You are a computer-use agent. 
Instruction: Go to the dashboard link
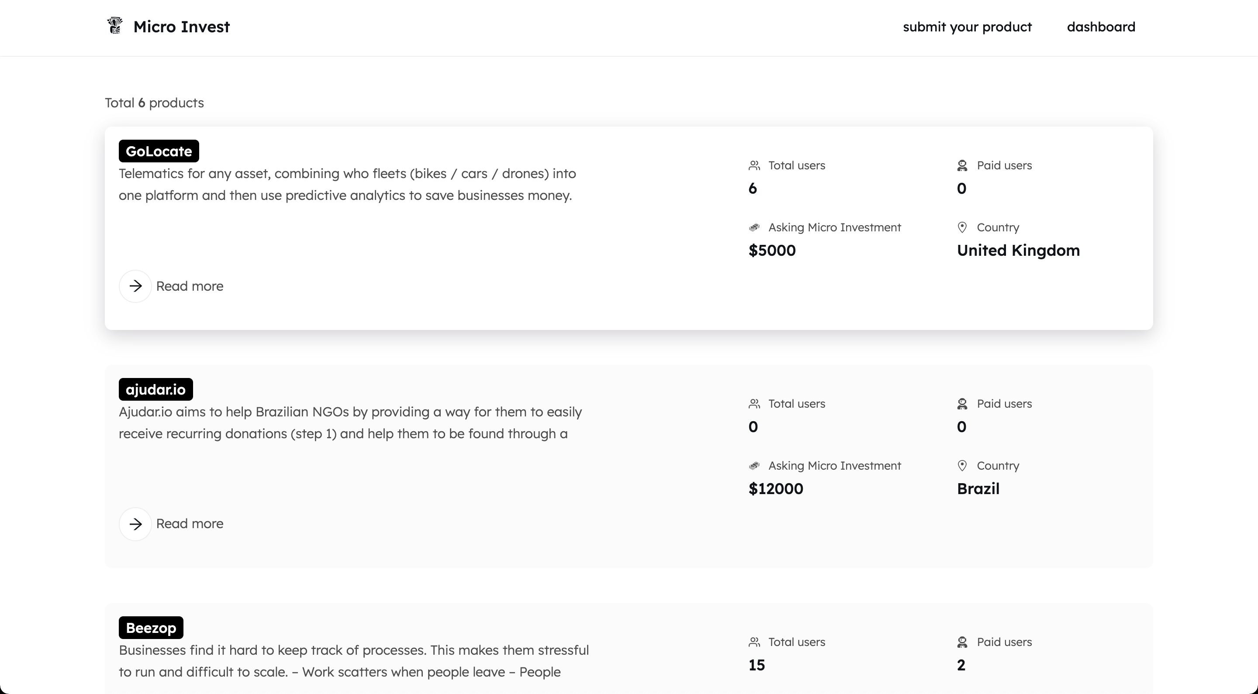click(1101, 27)
